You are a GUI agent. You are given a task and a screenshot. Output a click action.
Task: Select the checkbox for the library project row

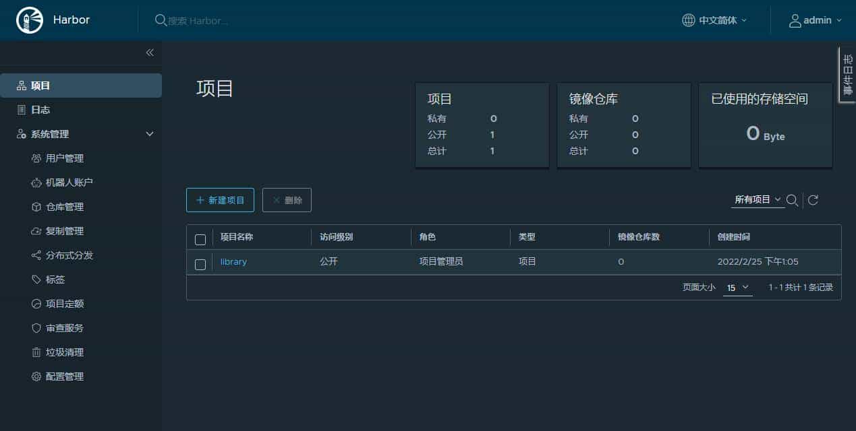[200, 265]
